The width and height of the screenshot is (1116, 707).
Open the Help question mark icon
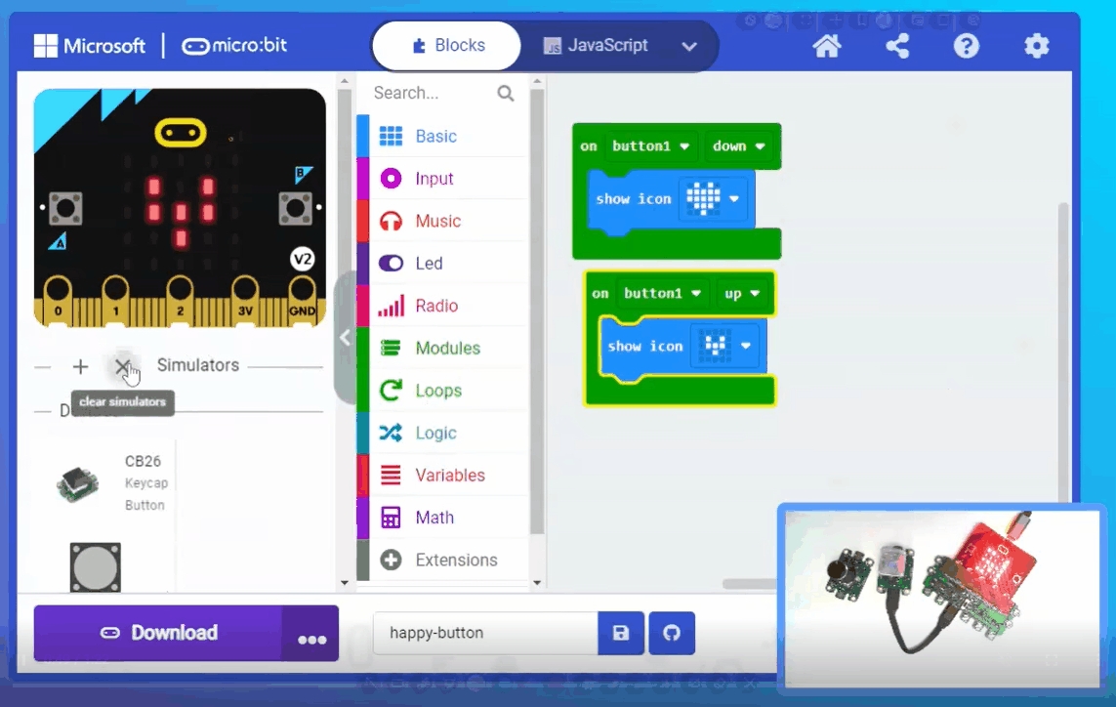click(966, 46)
